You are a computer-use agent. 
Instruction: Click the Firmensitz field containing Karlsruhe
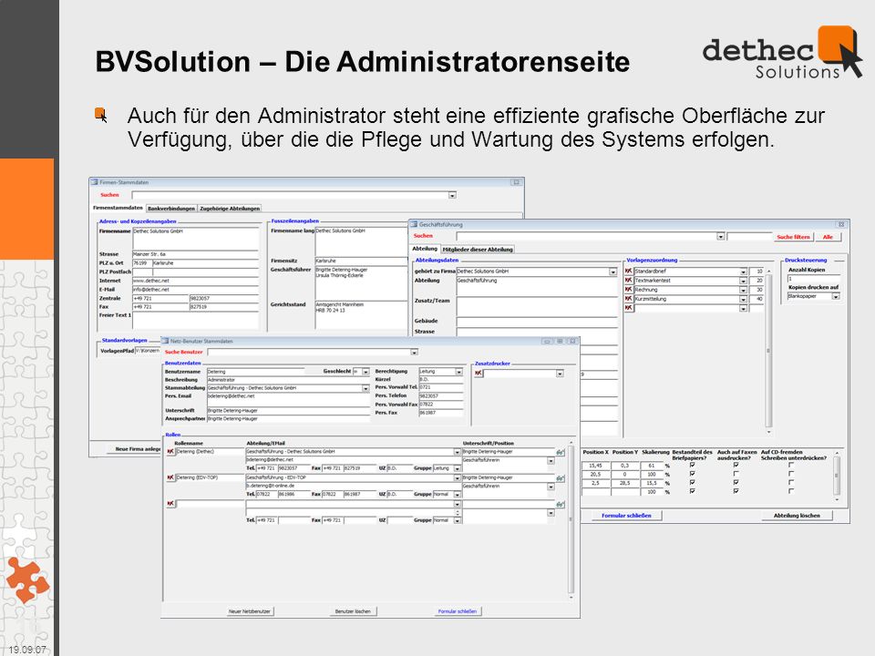(x=361, y=261)
